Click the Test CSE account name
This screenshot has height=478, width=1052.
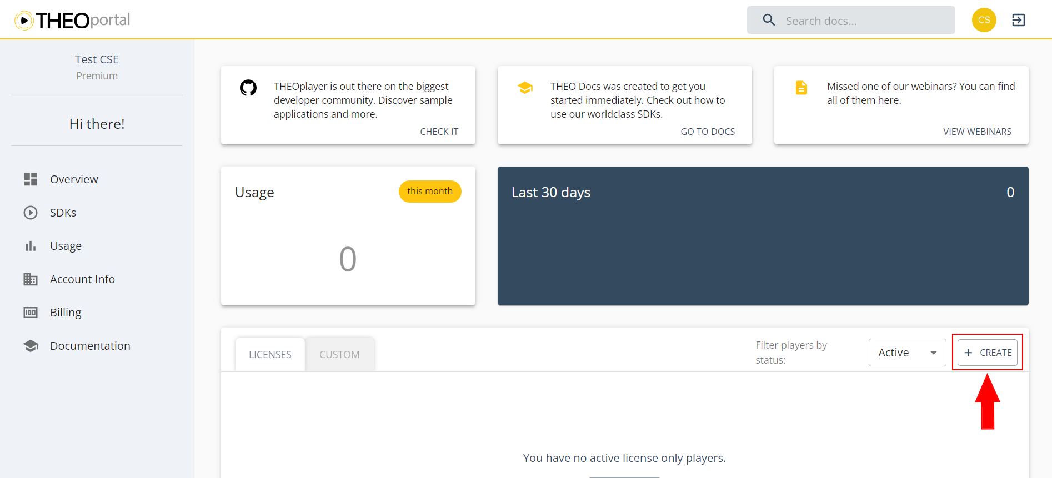pyautogui.click(x=97, y=59)
